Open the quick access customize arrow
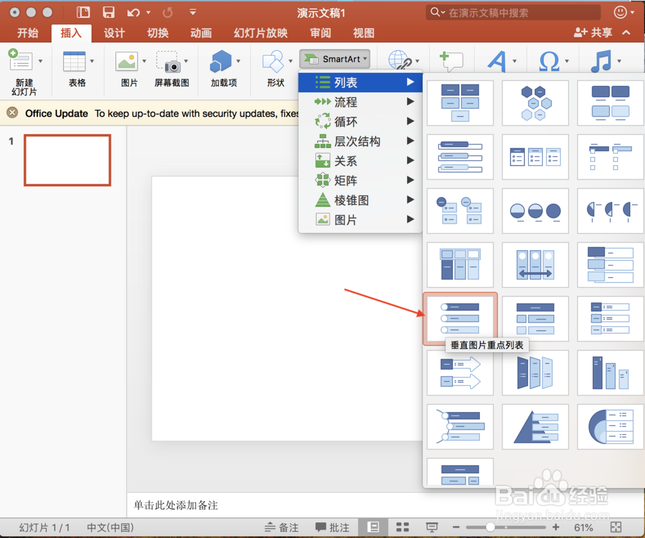Screen dimensions: 645x538 (x=192, y=12)
